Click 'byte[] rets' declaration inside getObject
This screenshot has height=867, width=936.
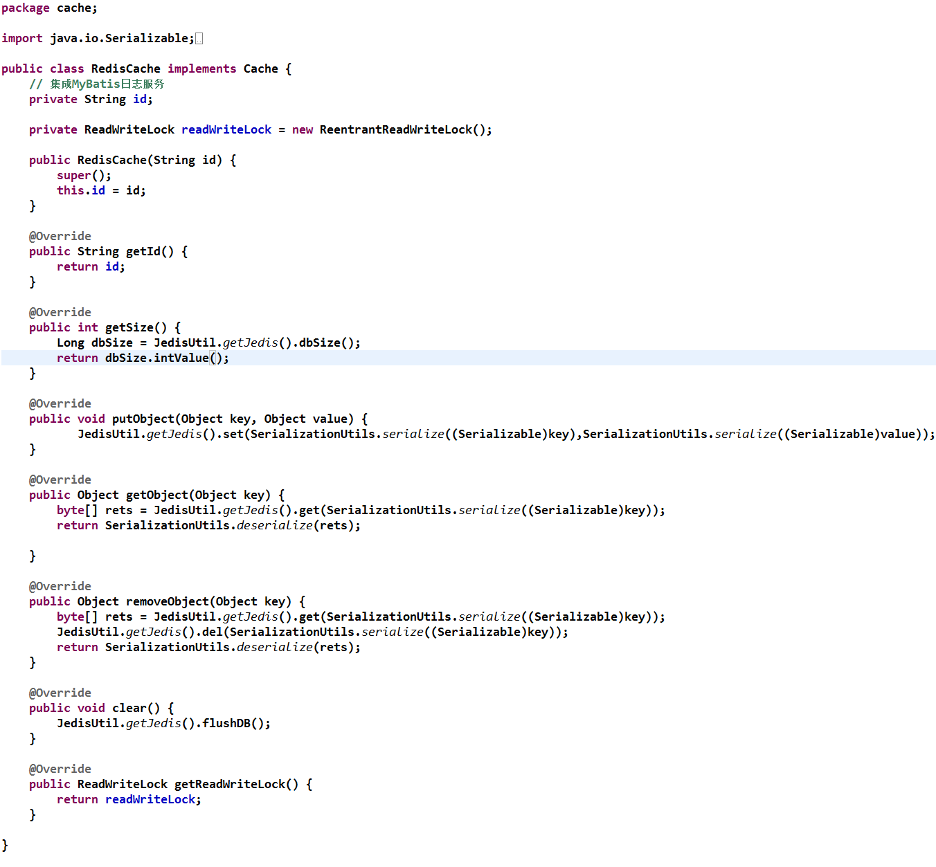[x=94, y=511]
